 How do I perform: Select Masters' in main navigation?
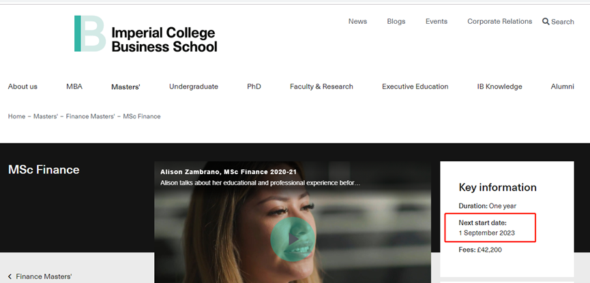point(126,86)
